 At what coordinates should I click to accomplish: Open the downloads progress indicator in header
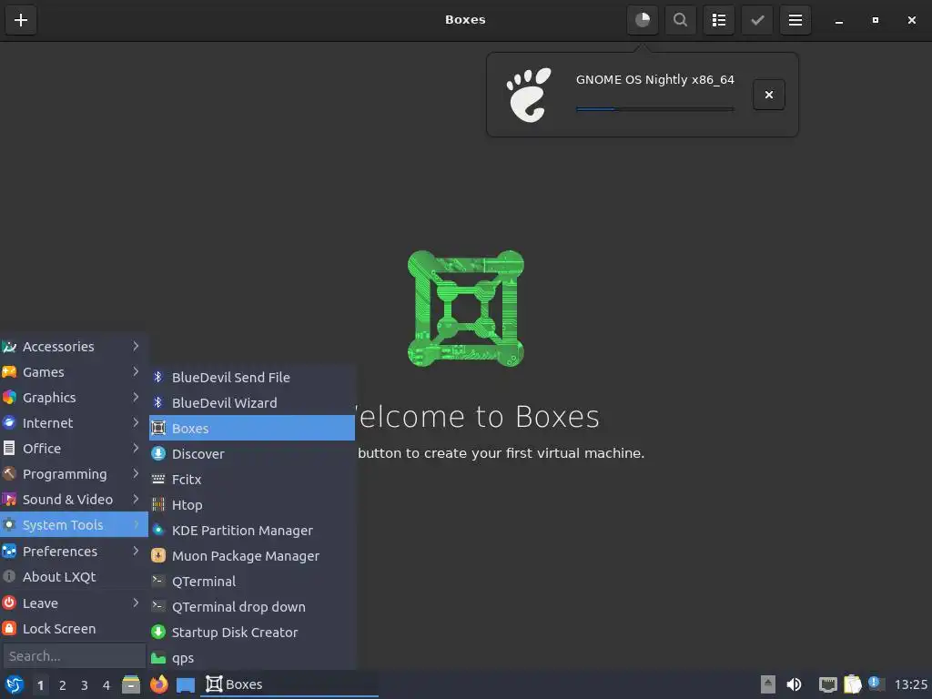(x=643, y=20)
